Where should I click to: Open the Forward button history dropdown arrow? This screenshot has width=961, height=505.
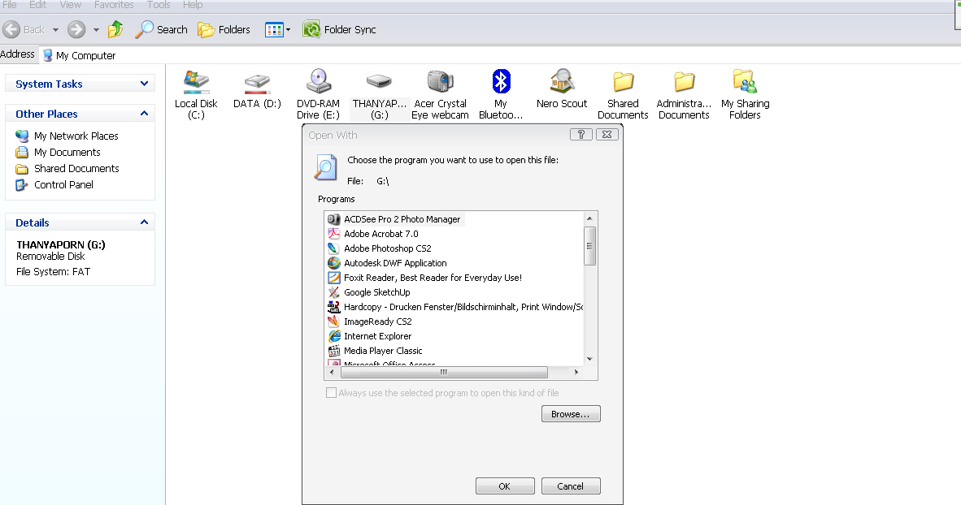click(96, 29)
